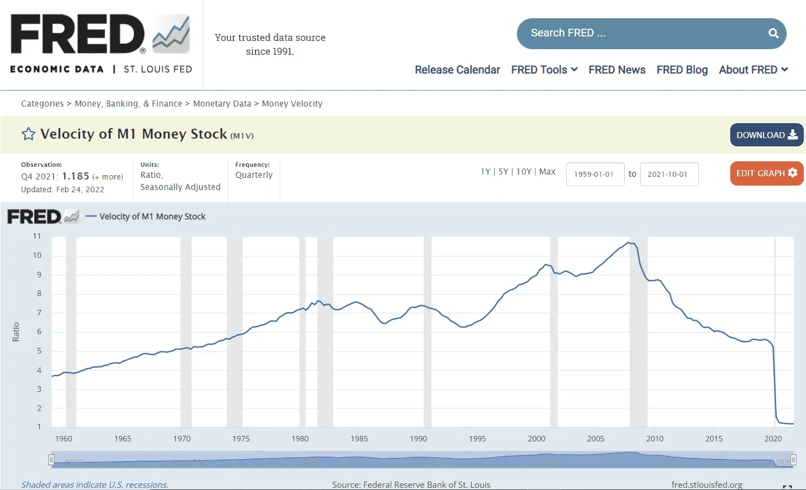Open the FRED Blog

(682, 70)
